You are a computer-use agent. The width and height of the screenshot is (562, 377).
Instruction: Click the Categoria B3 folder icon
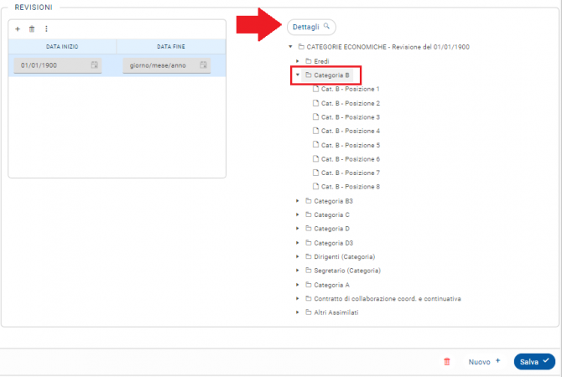pyautogui.click(x=308, y=201)
